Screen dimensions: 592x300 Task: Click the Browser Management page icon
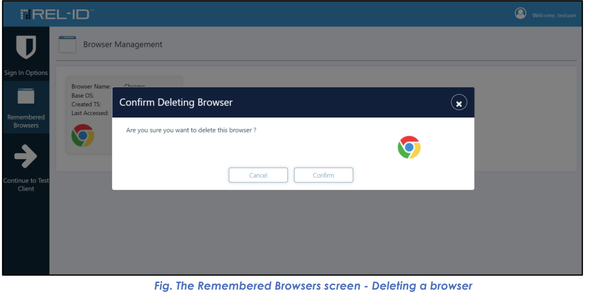click(x=68, y=44)
